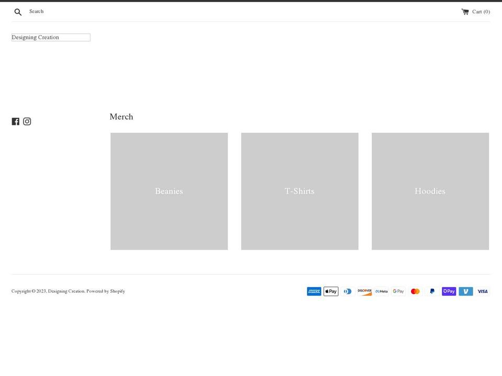502x376 pixels.
Task: Click the search magnifier icon
Action: 17,11
